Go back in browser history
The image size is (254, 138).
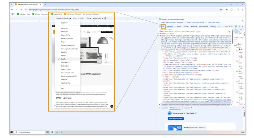tap(12, 10)
